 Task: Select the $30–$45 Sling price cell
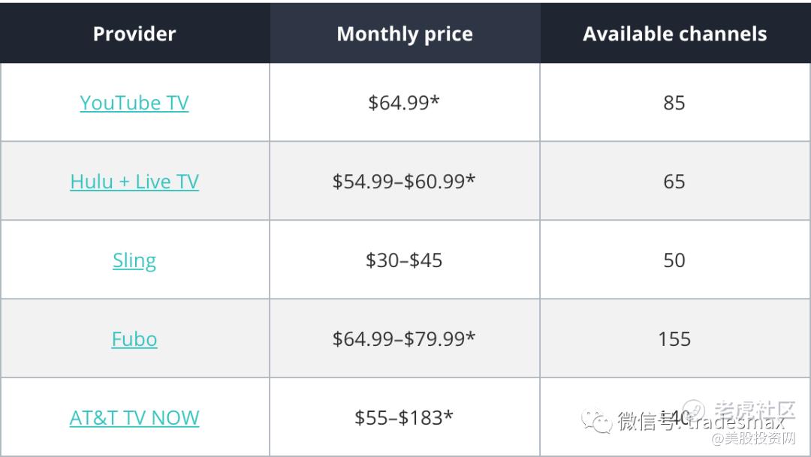tap(404, 260)
